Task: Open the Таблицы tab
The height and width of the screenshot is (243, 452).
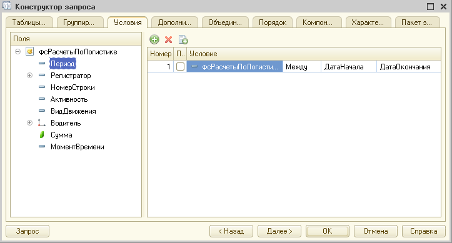Action: pos(29,22)
